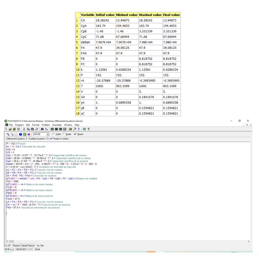
Task: Add an explicit equation with the x=+ icon
Action: pyautogui.click(x=12, y=134)
